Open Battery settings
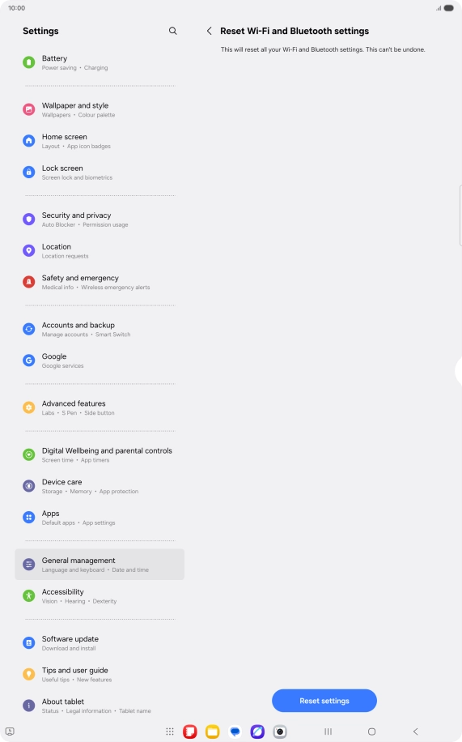 point(100,62)
